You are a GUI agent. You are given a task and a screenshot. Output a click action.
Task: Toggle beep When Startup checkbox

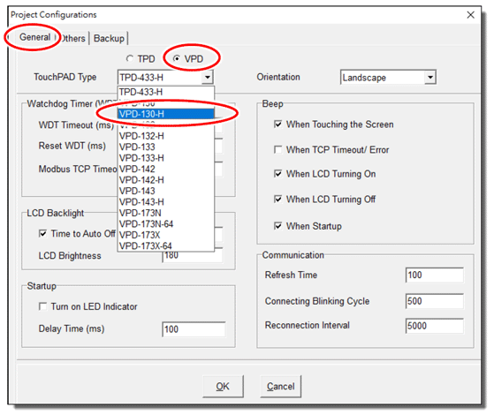tap(277, 226)
